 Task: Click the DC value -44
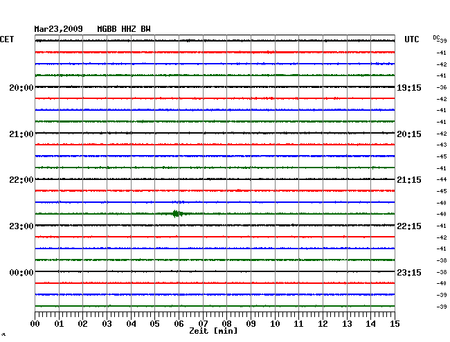[442, 179]
